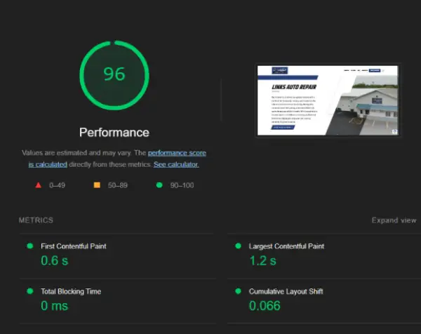Viewport: 421px width, 334px height.
Task: Click the green dot beside Cumulative Layout Shift
Action: click(239, 290)
